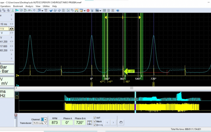This screenshot has height=132, width=211.
Task: Open the Utilities menu
Action: [46, 6]
